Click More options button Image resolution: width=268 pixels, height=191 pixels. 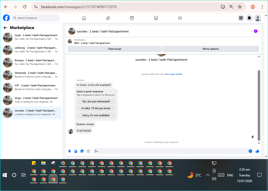click(211, 49)
